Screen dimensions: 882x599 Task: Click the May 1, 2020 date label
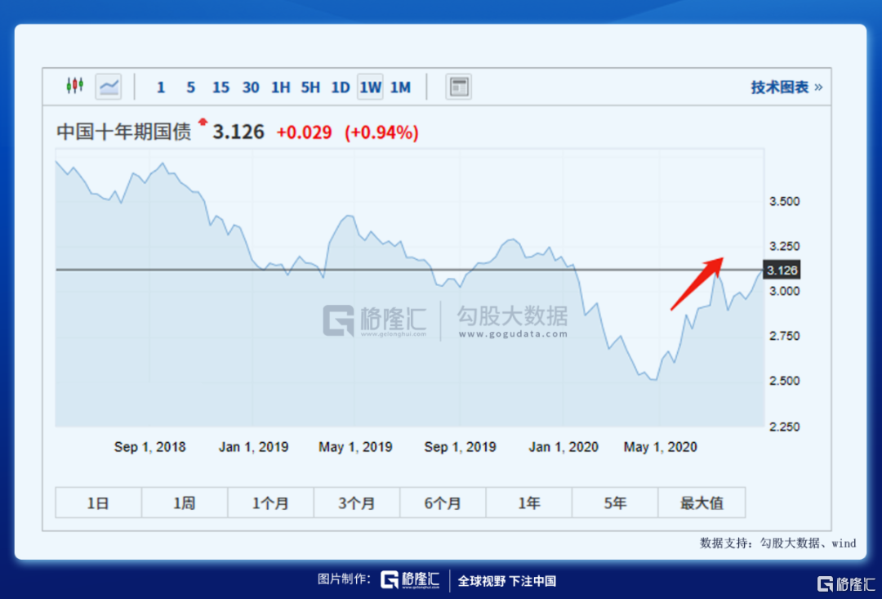click(661, 447)
